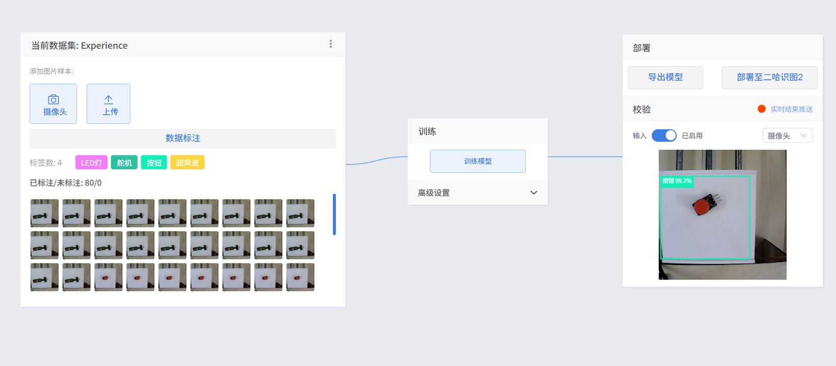Image resolution: width=836 pixels, height=366 pixels.
Task: Select the last red button thumbnail in third row
Action: tap(300, 277)
